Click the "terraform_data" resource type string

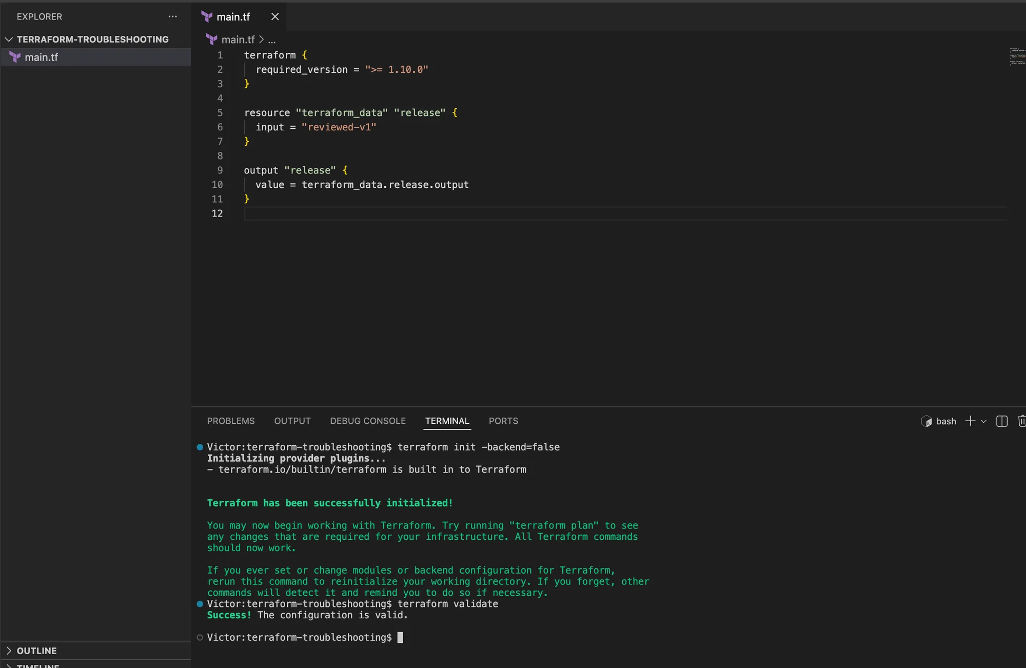pos(342,113)
